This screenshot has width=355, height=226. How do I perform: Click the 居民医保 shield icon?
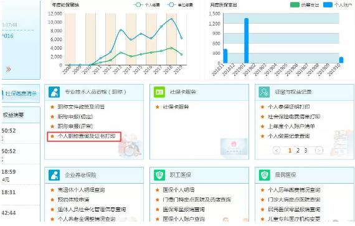pyautogui.click(x=264, y=175)
